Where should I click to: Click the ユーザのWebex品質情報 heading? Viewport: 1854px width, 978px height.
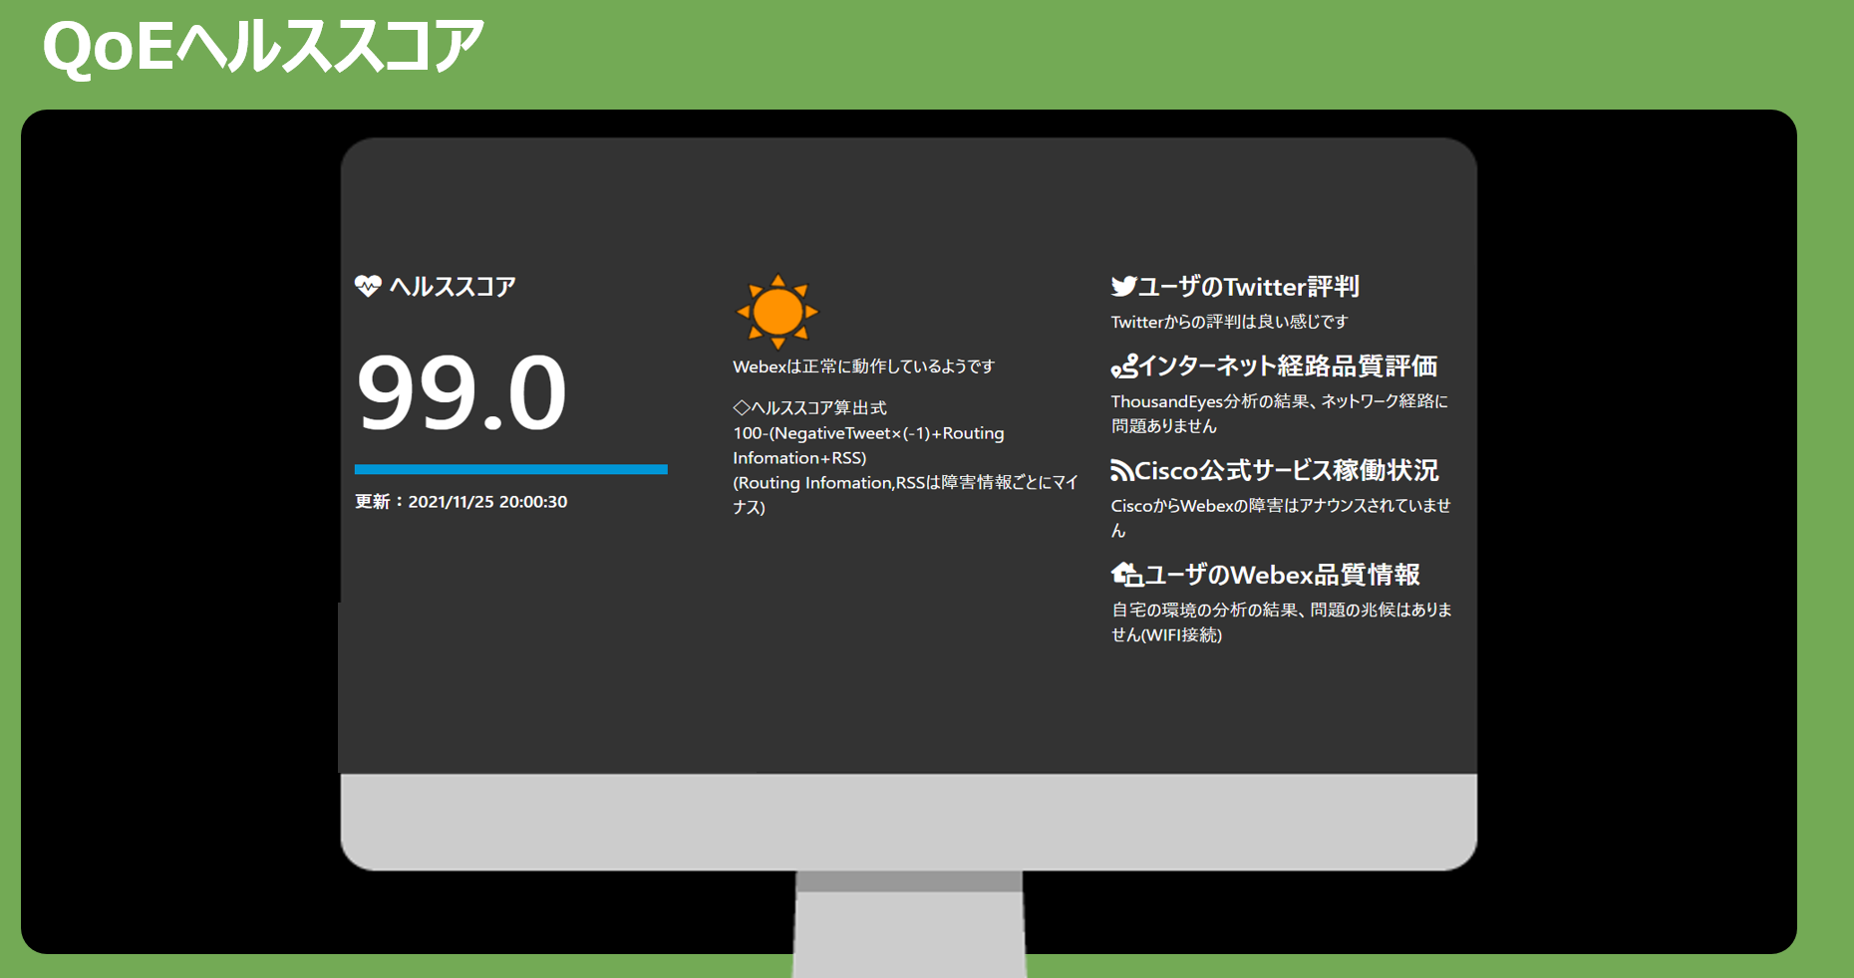(x=1282, y=575)
